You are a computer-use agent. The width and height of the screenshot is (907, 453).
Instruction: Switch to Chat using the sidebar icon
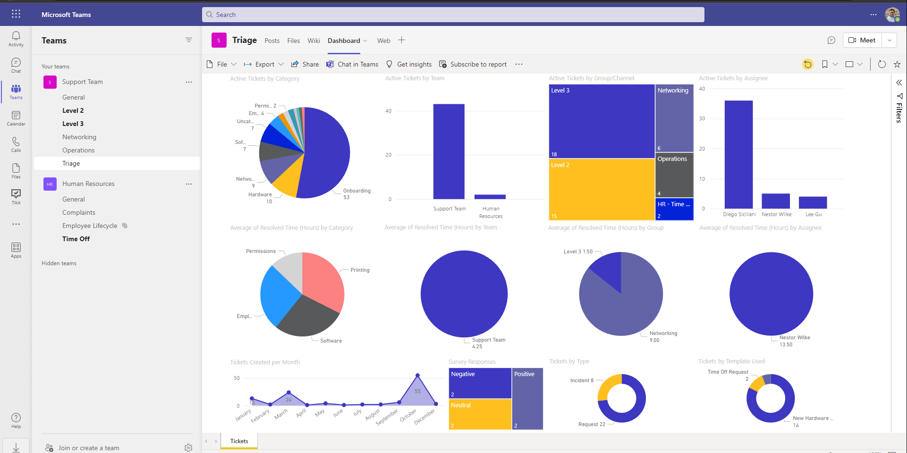coord(16,65)
